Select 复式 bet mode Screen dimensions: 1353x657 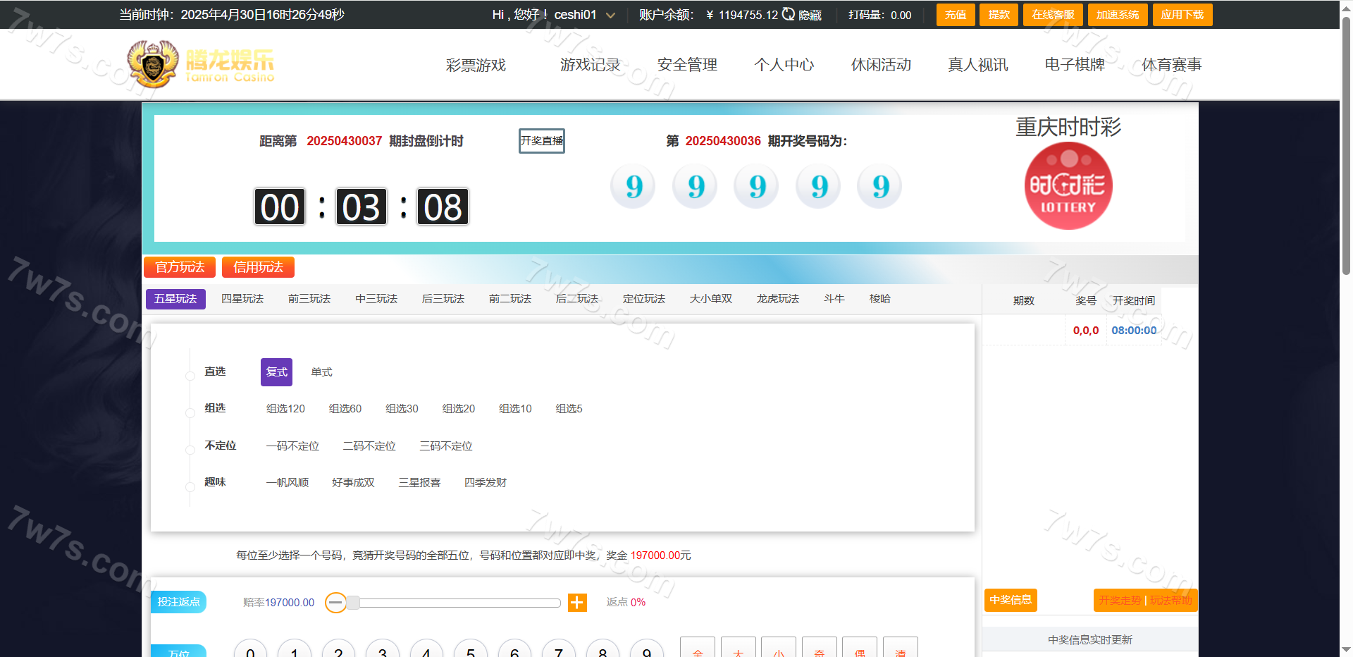point(276,372)
